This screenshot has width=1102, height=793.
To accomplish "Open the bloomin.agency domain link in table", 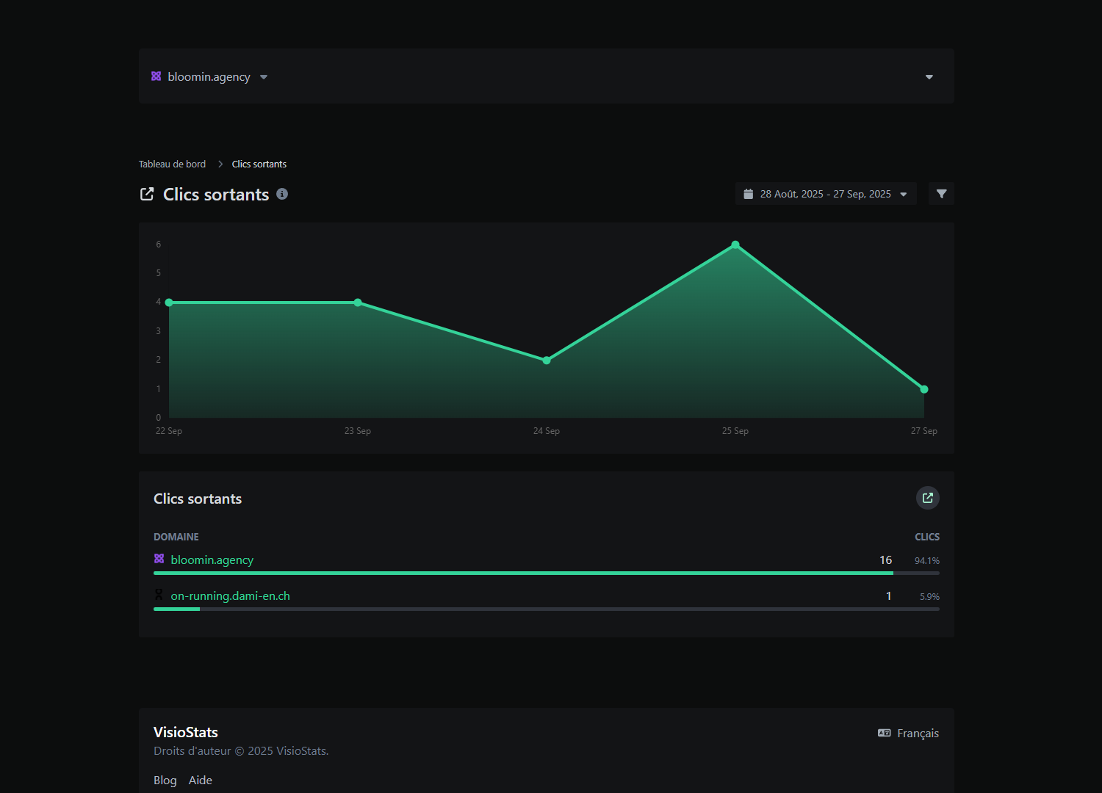I will tap(212, 560).
